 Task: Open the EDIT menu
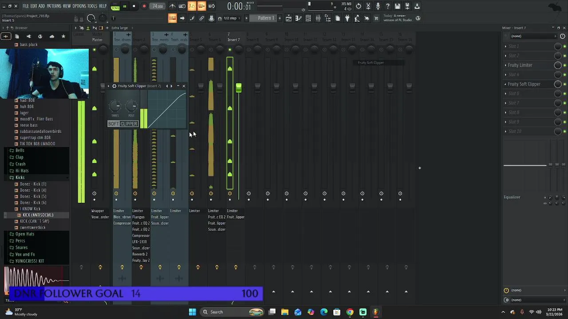coord(34,6)
